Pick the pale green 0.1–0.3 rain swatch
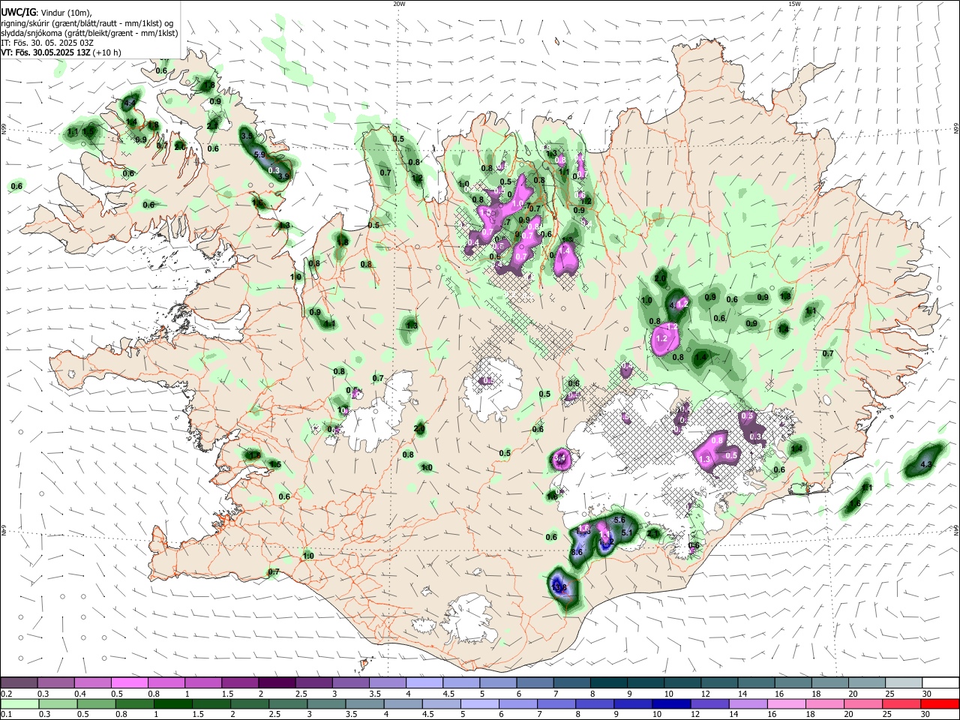 19,703
